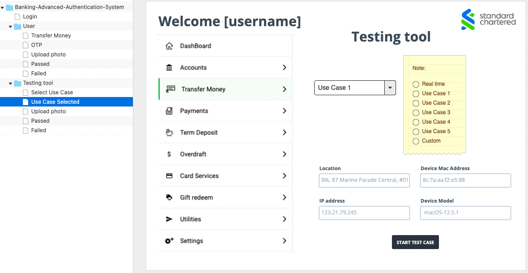Open Payments via its icon
Viewport: 528px width, 273px height.
169,111
